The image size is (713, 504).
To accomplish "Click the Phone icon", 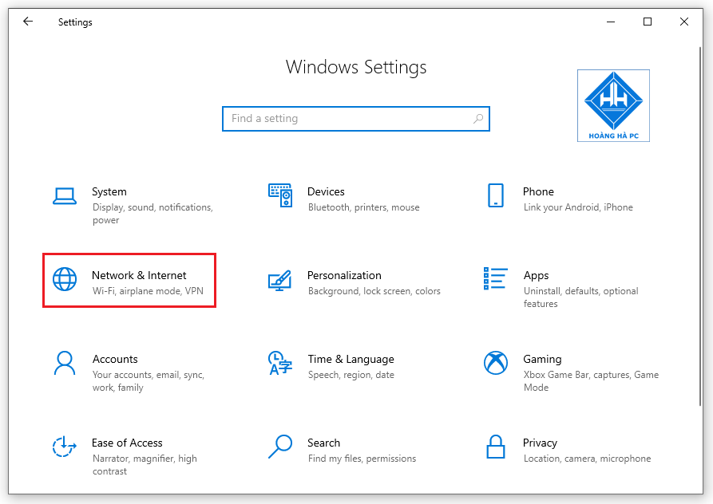I will coord(496,195).
